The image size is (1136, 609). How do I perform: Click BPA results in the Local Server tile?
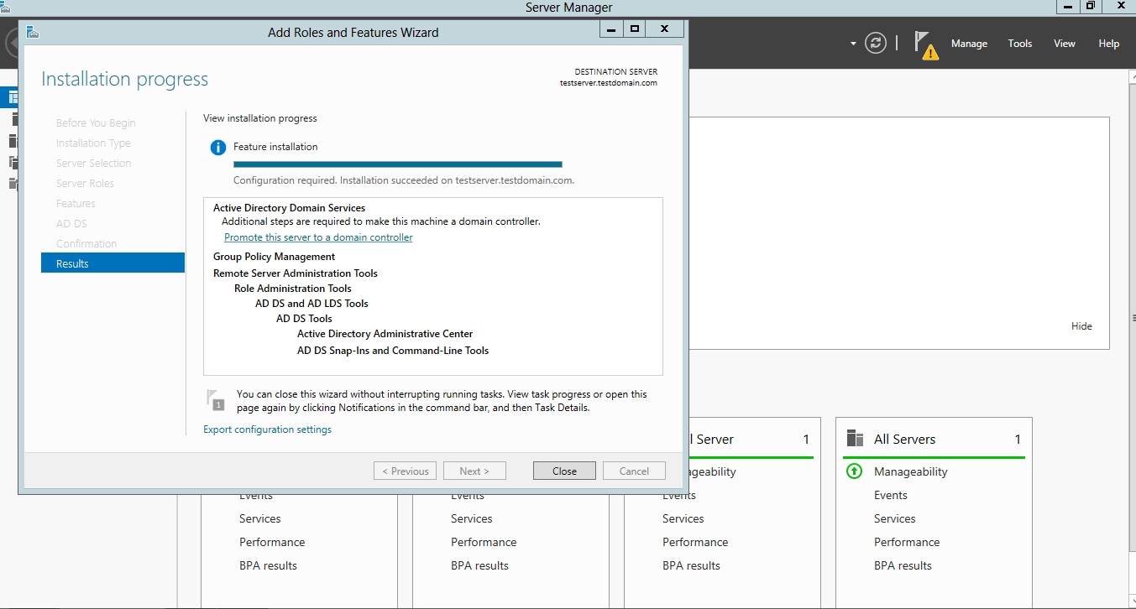pyautogui.click(x=691, y=565)
